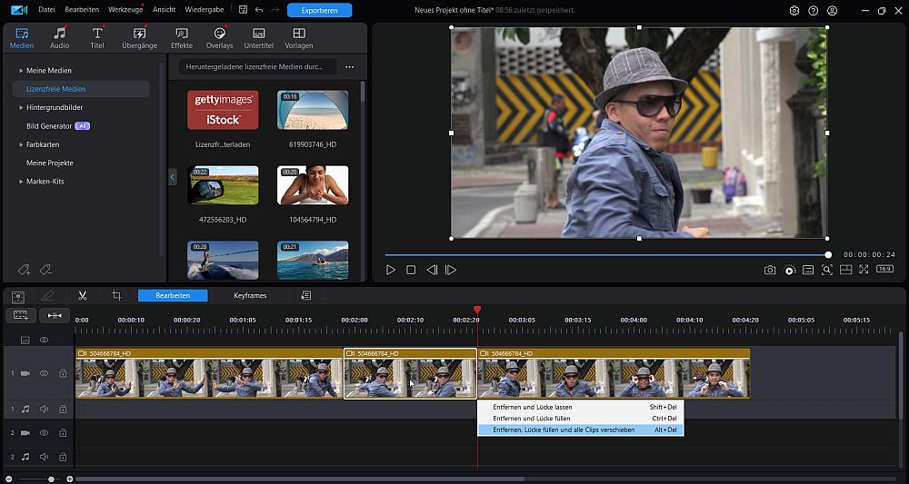Viewport: 909px width, 484px height.
Task: Select the crop tool icon
Action: 116,296
